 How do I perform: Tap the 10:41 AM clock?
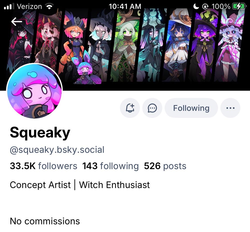125,7
